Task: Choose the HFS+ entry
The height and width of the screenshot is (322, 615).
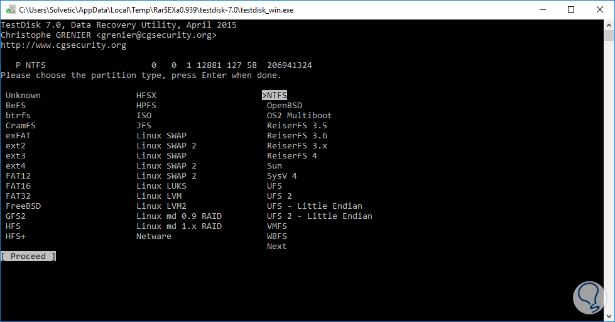Action: point(16,236)
